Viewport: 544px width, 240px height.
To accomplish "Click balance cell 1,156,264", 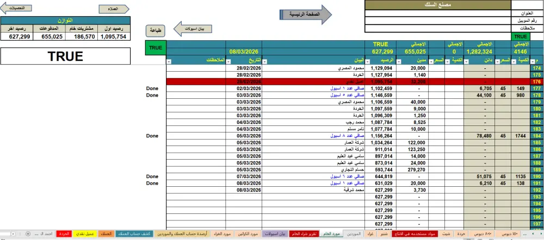I will 381,136.
